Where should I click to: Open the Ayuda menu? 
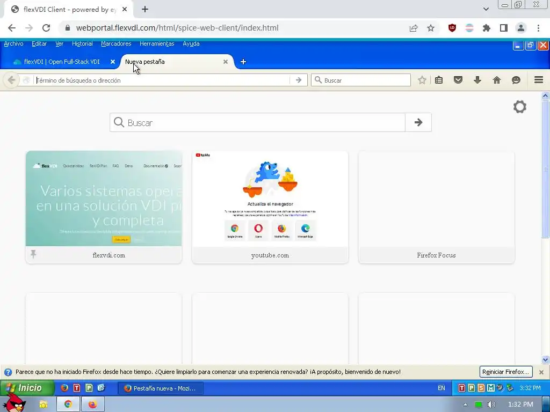click(x=191, y=44)
